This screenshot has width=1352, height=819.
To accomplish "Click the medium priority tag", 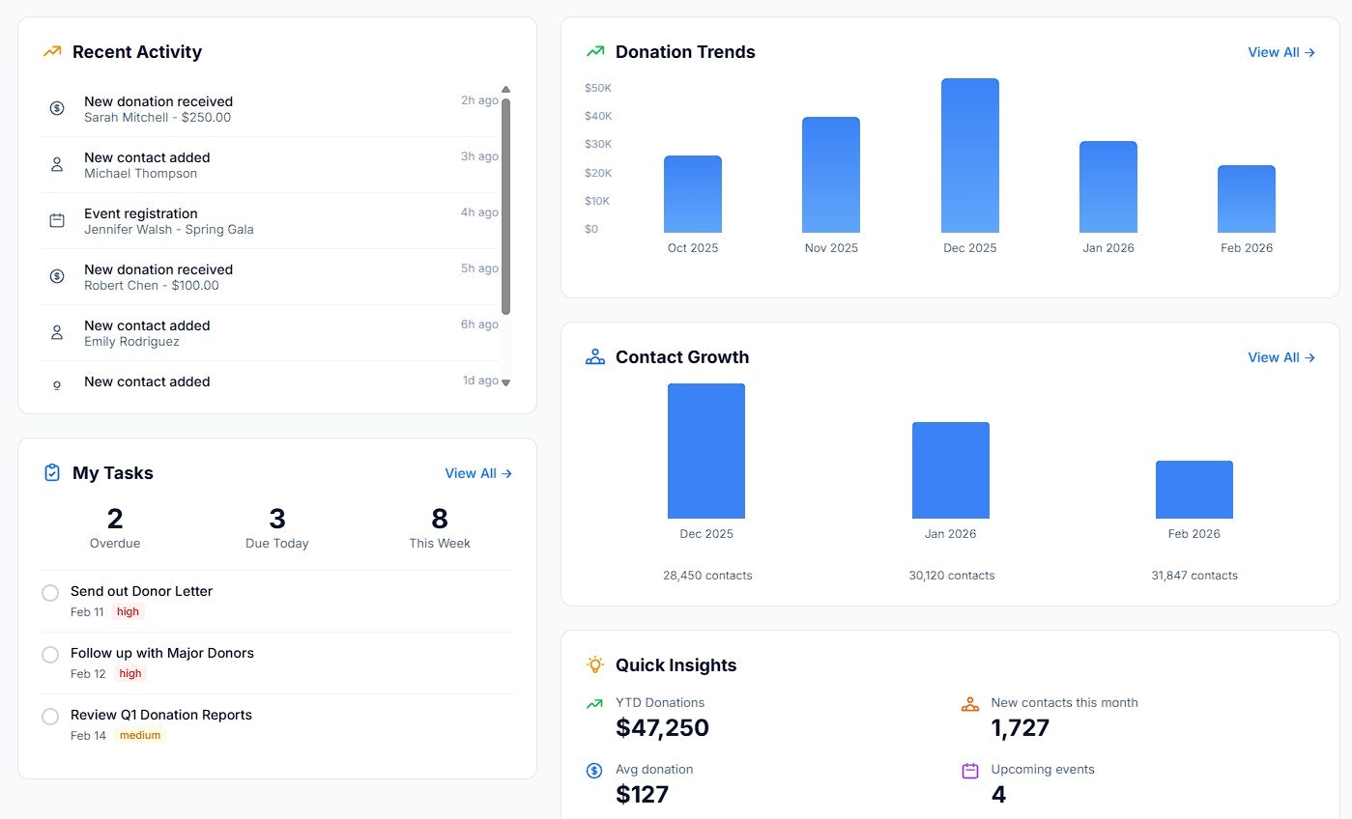I will [x=140, y=735].
